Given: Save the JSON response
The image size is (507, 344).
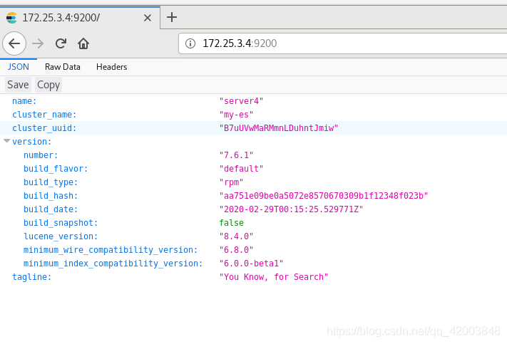Looking at the screenshot, I should point(18,85).
